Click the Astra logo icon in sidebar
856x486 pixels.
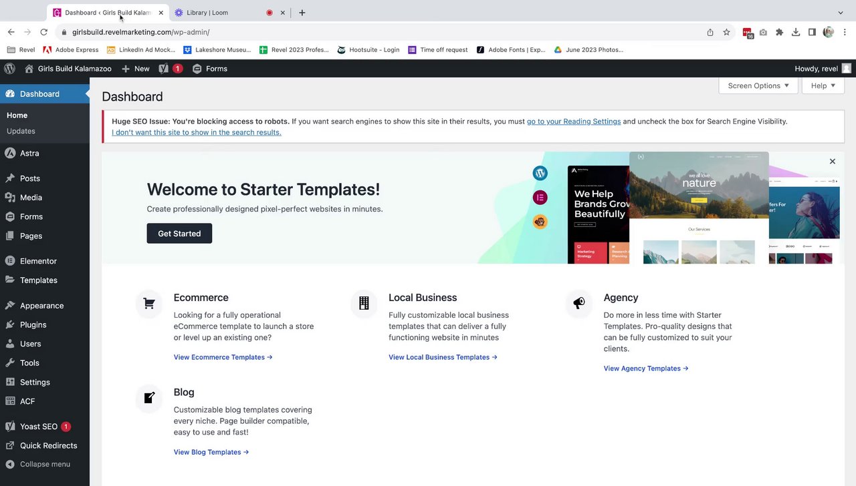tap(10, 153)
